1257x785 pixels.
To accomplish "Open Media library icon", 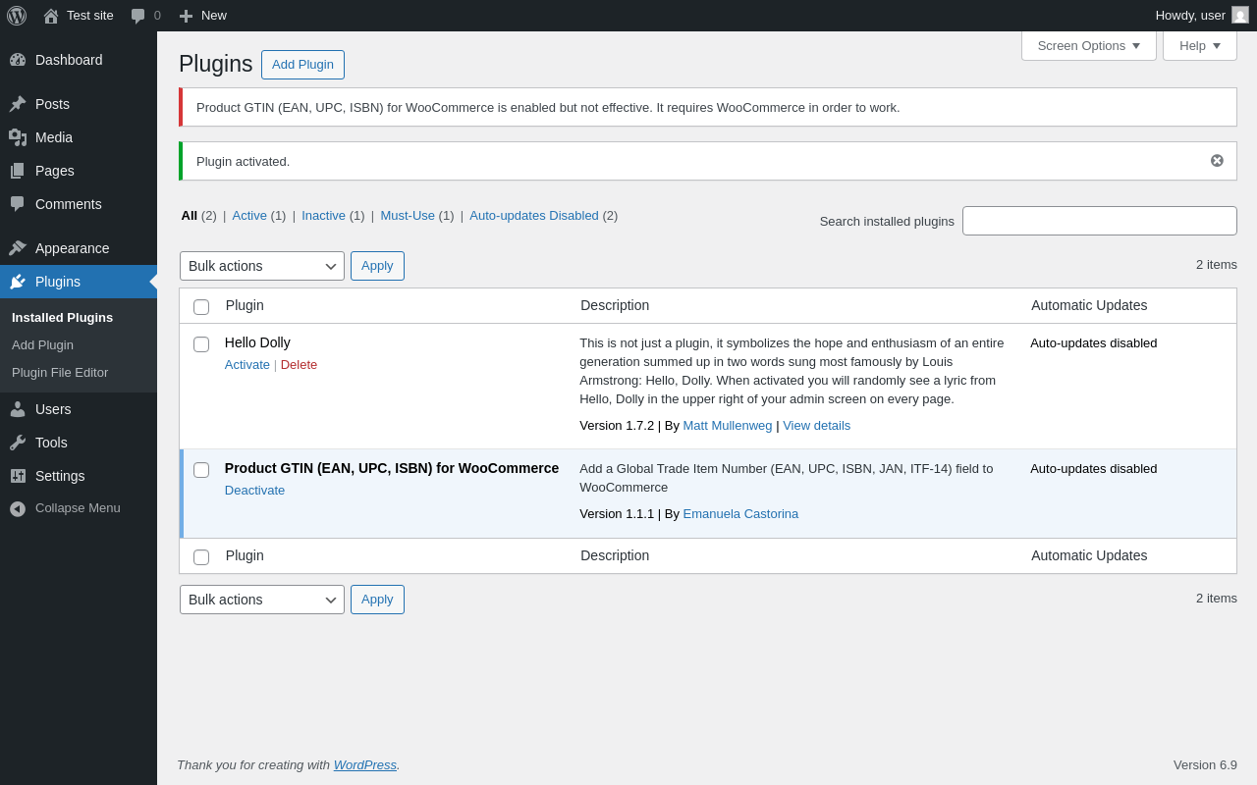I will point(18,137).
